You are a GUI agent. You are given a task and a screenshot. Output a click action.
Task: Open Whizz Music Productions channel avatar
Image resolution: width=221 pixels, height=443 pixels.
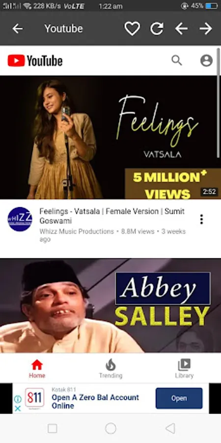(x=20, y=219)
